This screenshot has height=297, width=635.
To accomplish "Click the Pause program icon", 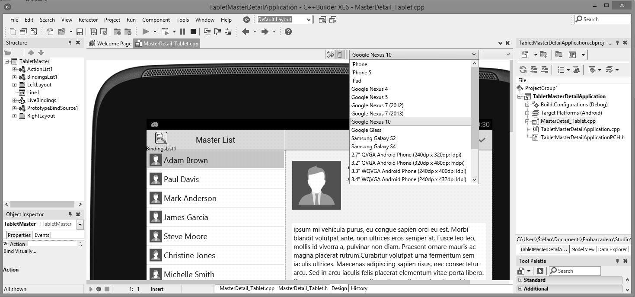I will pos(182,32).
